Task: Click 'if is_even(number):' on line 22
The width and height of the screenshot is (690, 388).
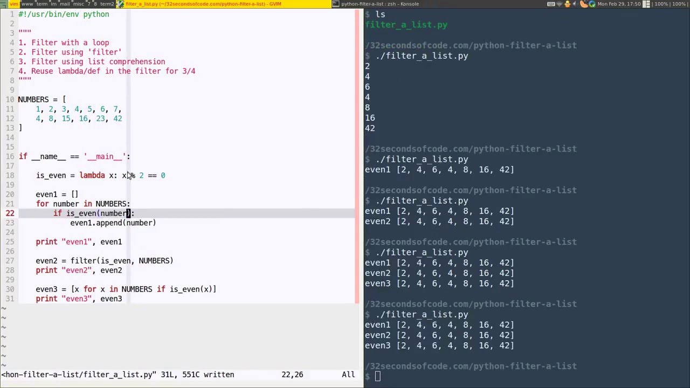Action: pos(94,213)
